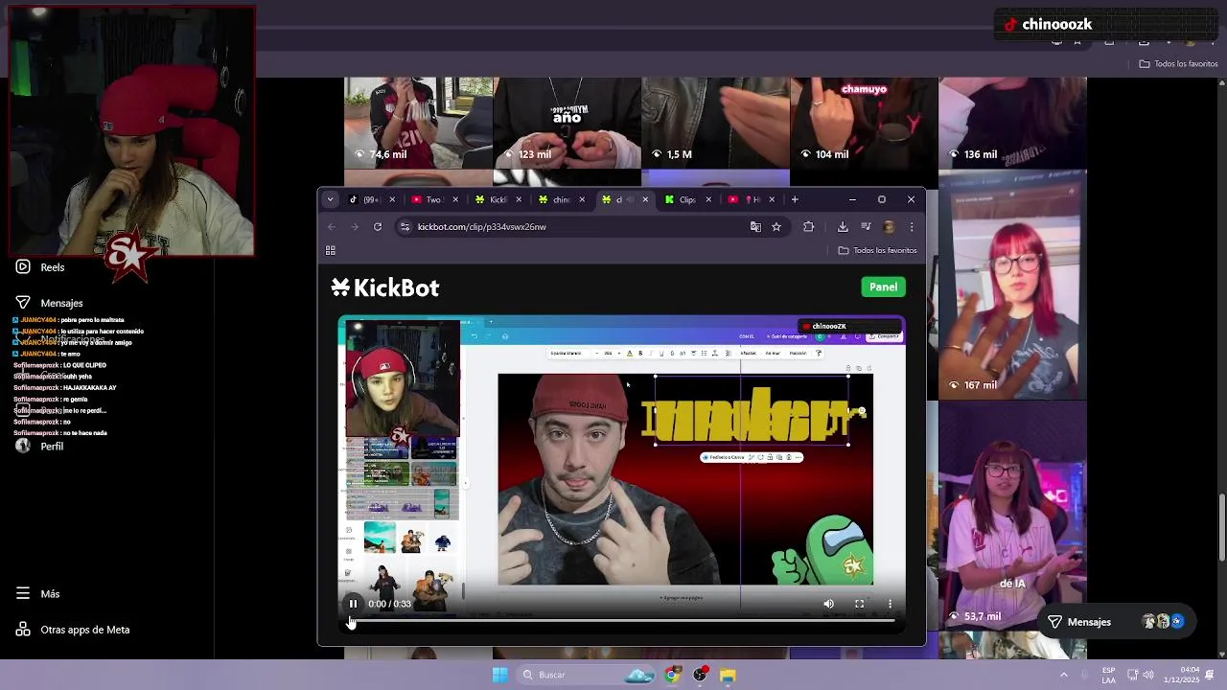Image resolution: width=1227 pixels, height=690 pixels.
Task: Open the floating Mensajes chat button
Action: point(1118,622)
